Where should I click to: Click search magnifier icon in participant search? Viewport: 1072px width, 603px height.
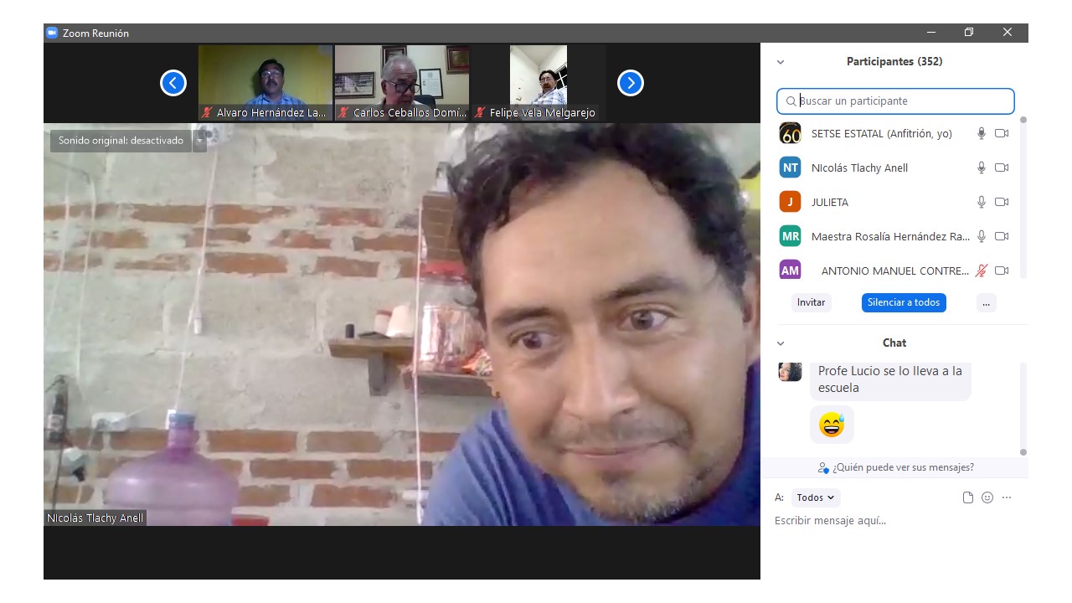click(x=791, y=101)
